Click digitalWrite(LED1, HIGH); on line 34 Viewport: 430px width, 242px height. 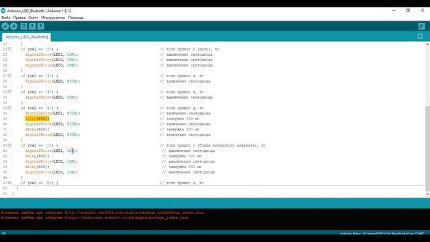coord(52,113)
